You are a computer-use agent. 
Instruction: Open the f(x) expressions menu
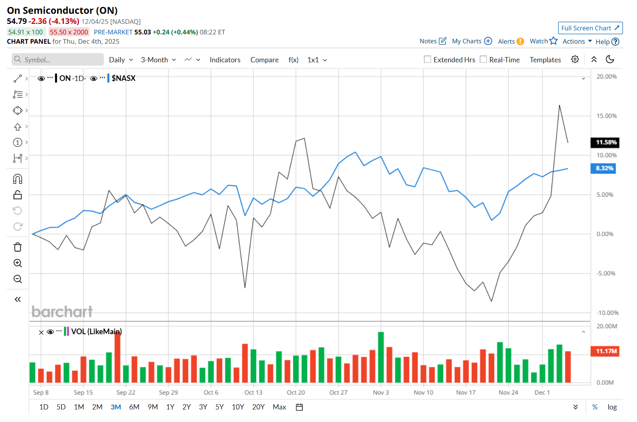click(293, 60)
